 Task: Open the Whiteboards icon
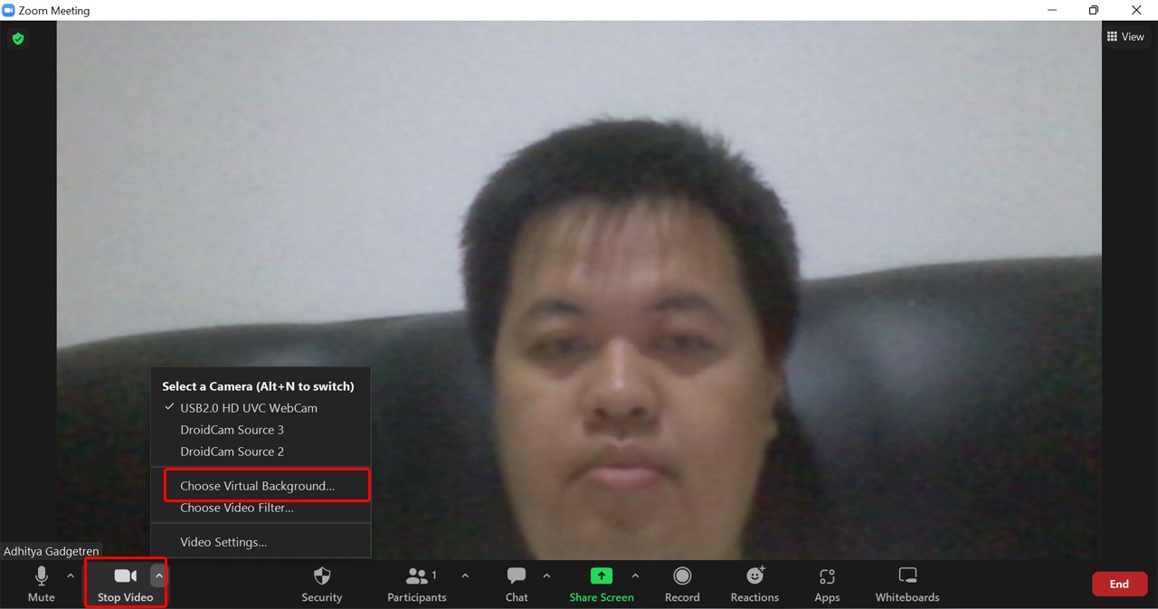point(906,584)
